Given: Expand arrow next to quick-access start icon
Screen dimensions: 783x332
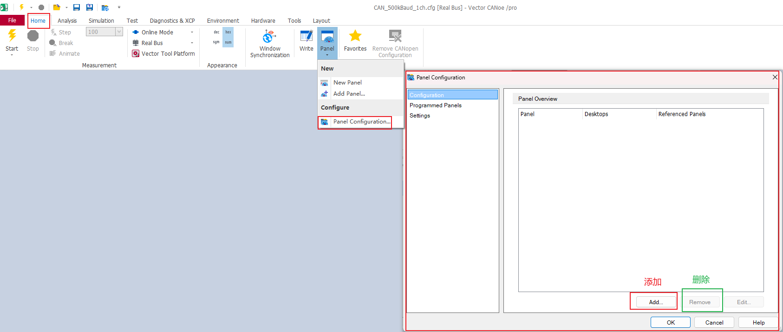Looking at the screenshot, I should click(x=31, y=7).
